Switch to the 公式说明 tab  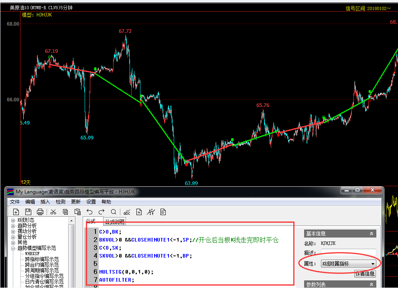tap(115, 222)
